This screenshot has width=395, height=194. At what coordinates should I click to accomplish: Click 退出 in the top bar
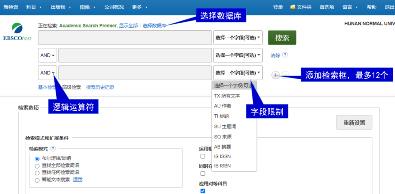coord(390,7)
